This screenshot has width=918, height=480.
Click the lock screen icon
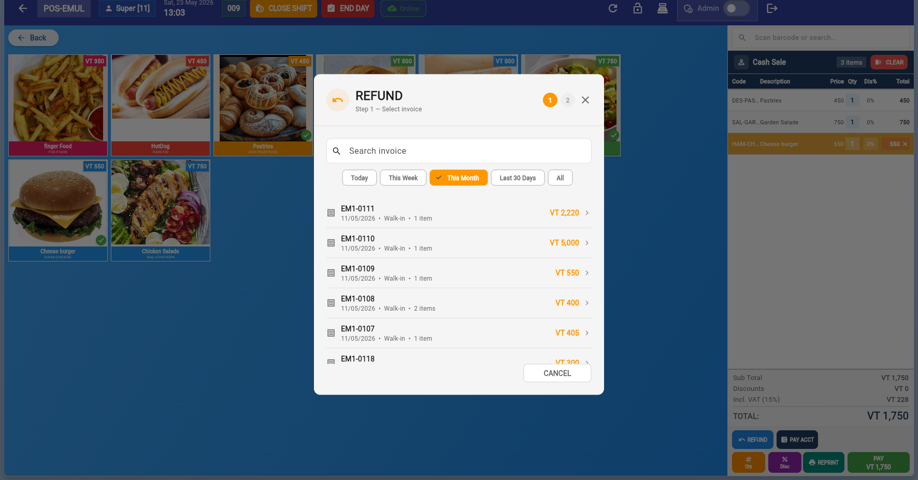(638, 8)
